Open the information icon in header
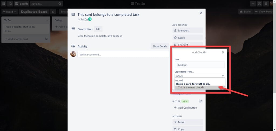 (260, 4)
